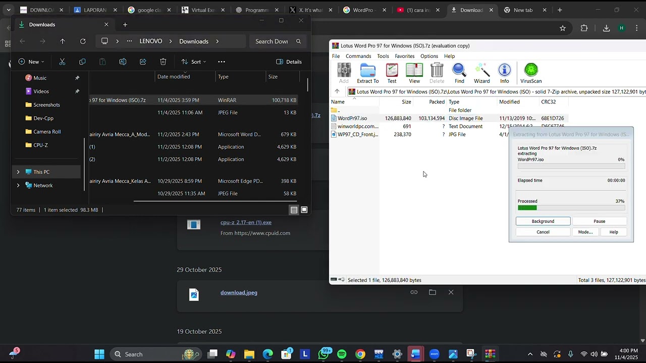The image size is (646, 363).
Task: Click the WordPr97.iso file progress bar
Action: tap(571, 166)
